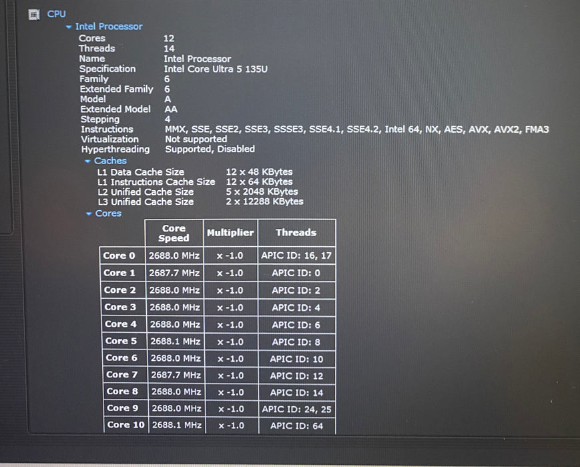The height and width of the screenshot is (467, 580).
Task: Click the Threads column header in table
Action: [296, 233]
